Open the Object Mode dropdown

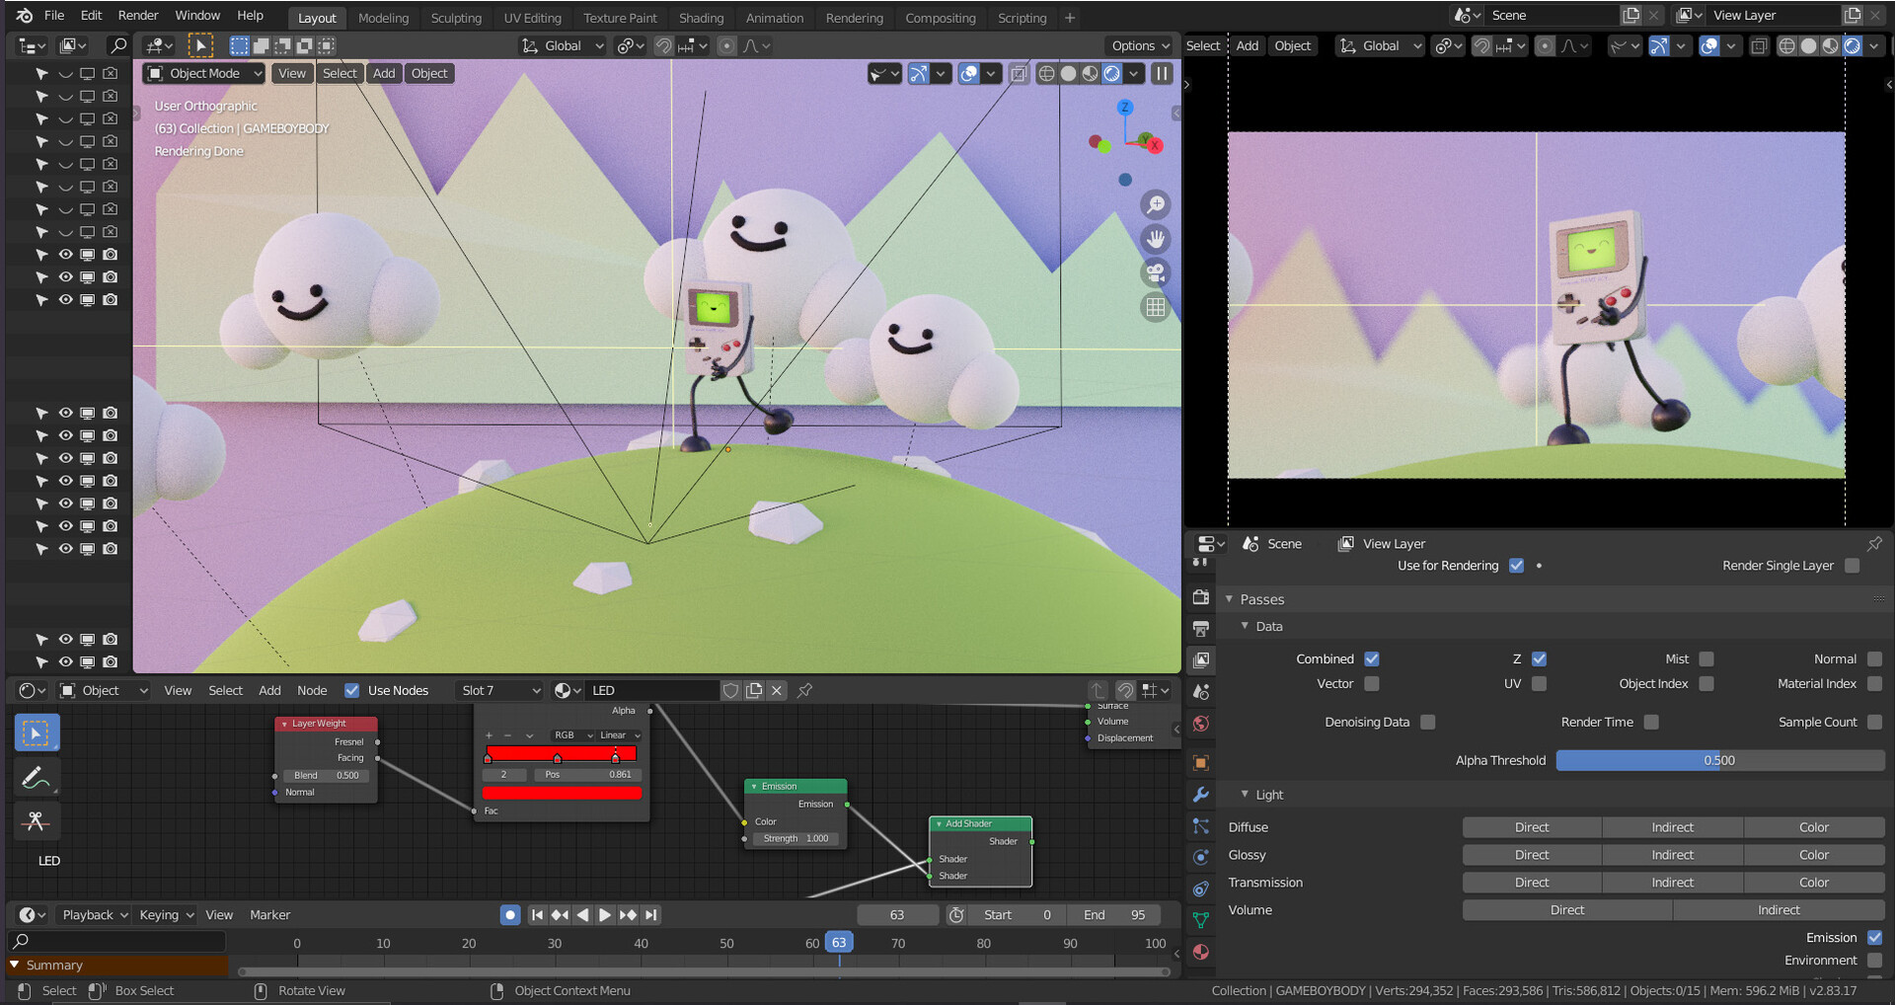pos(203,73)
